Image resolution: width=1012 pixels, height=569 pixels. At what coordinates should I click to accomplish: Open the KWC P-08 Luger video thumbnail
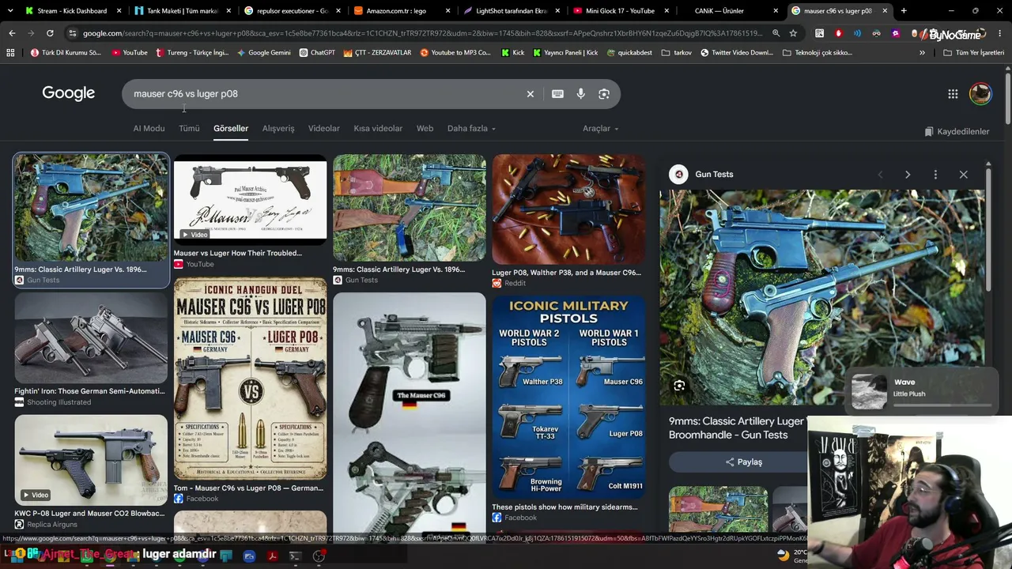pos(91,460)
